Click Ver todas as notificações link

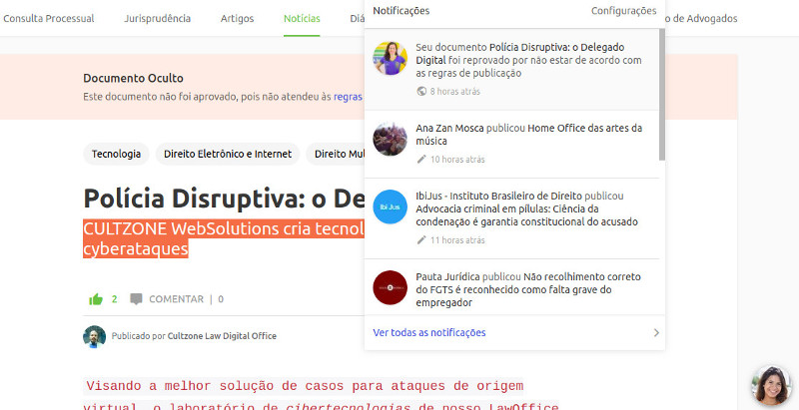coord(429,332)
